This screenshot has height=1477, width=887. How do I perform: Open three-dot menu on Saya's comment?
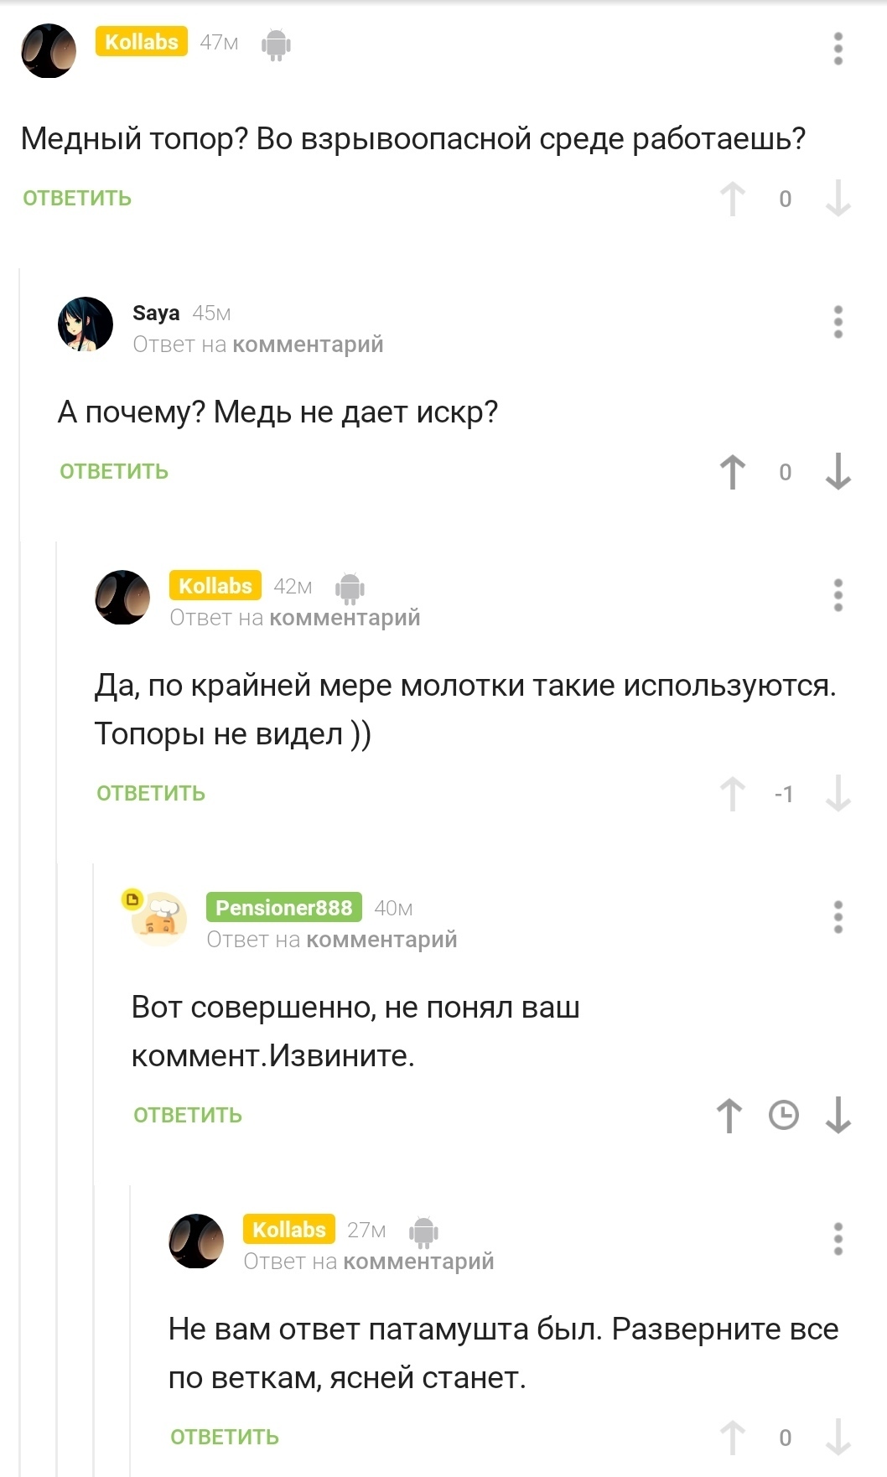point(838,322)
